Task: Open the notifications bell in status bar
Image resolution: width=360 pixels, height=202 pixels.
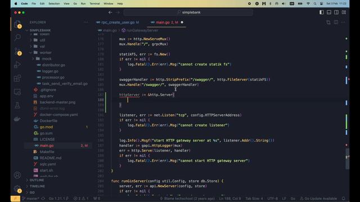Action: [344, 199]
